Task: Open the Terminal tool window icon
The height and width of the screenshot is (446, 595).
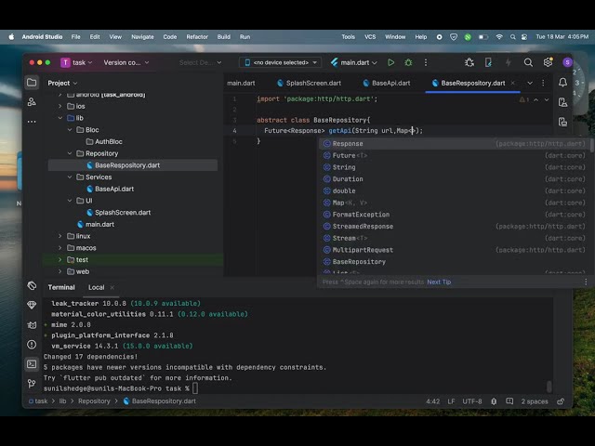Action: 32,364
